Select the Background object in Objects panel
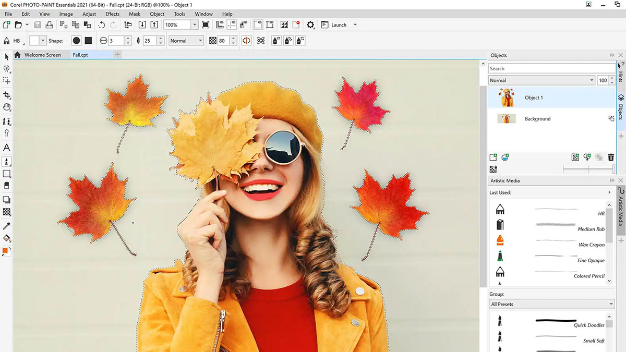626x352 pixels. click(537, 118)
